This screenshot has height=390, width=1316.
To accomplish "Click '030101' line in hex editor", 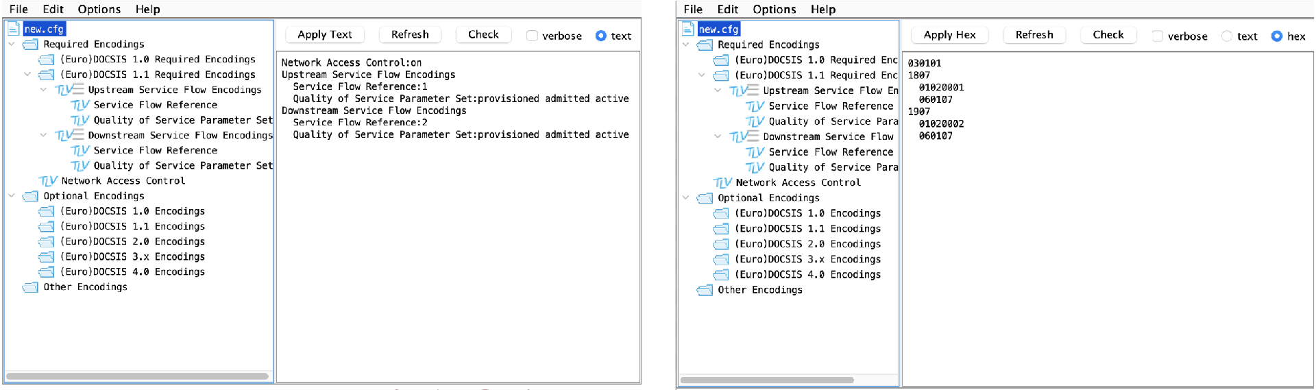I will tap(925, 63).
